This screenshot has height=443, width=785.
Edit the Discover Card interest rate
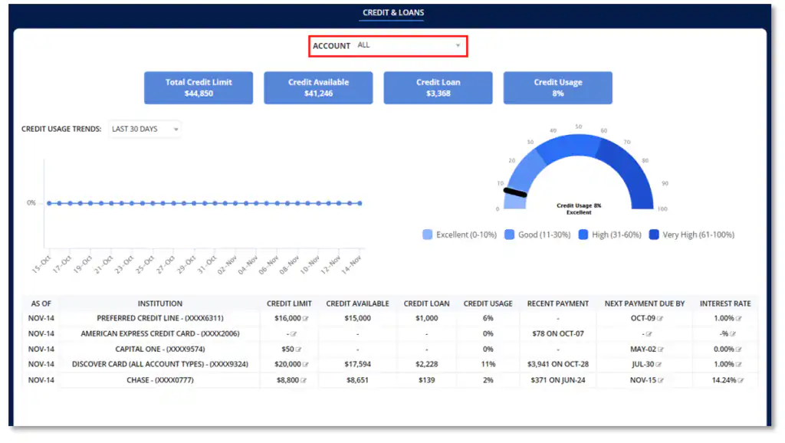coord(739,363)
